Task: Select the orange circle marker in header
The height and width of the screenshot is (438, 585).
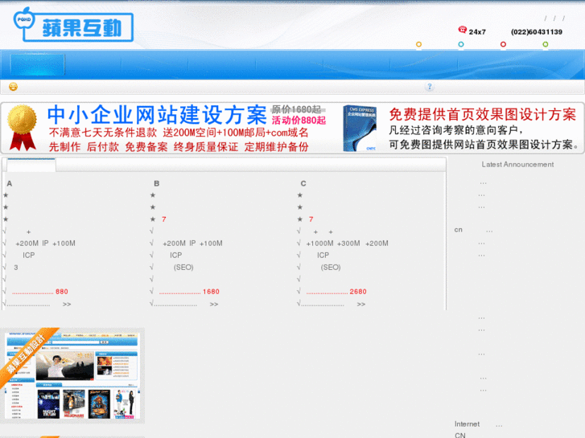Action: click(x=418, y=44)
